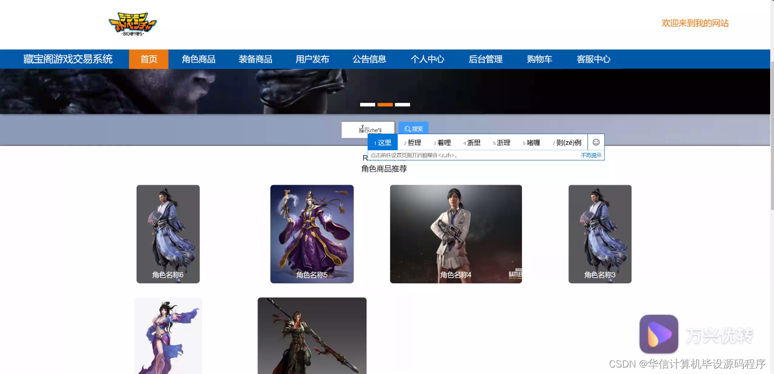
Task: Choose IME candidate 则(zé)例
Action: tap(567, 142)
